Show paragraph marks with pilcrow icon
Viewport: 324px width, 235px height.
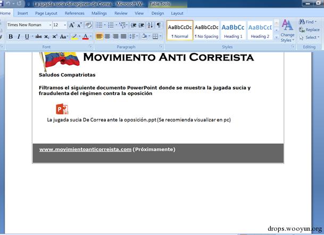(x=159, y=25)
